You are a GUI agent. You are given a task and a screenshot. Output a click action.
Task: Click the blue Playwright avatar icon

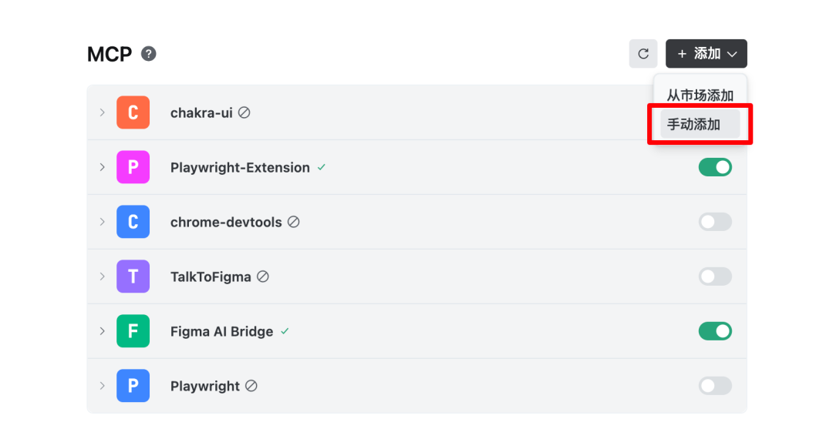(x=133, y=386)
